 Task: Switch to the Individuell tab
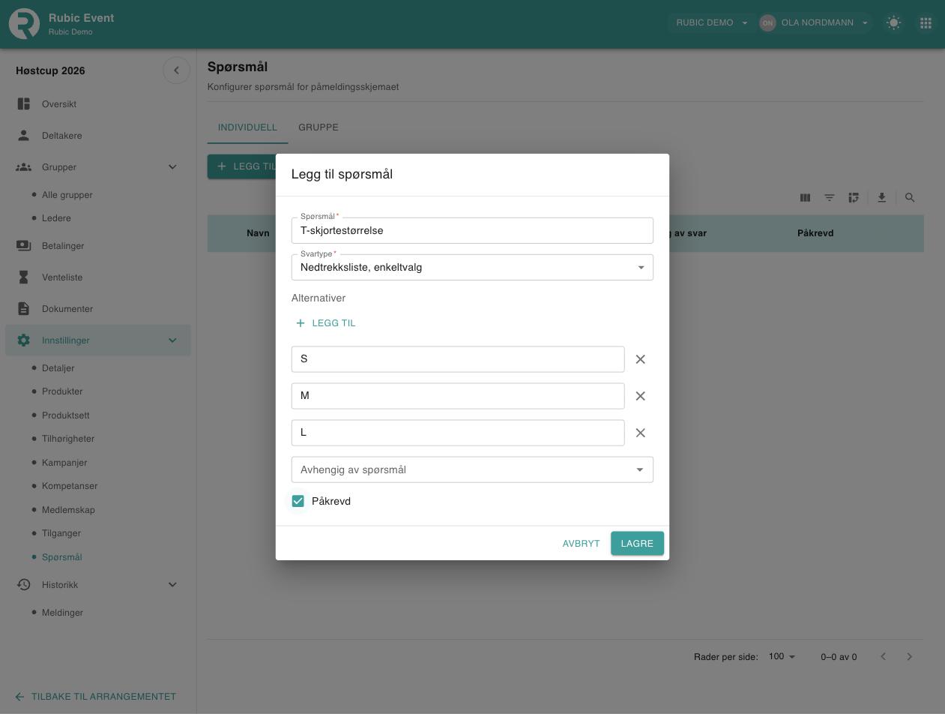(x=247, y=127)
